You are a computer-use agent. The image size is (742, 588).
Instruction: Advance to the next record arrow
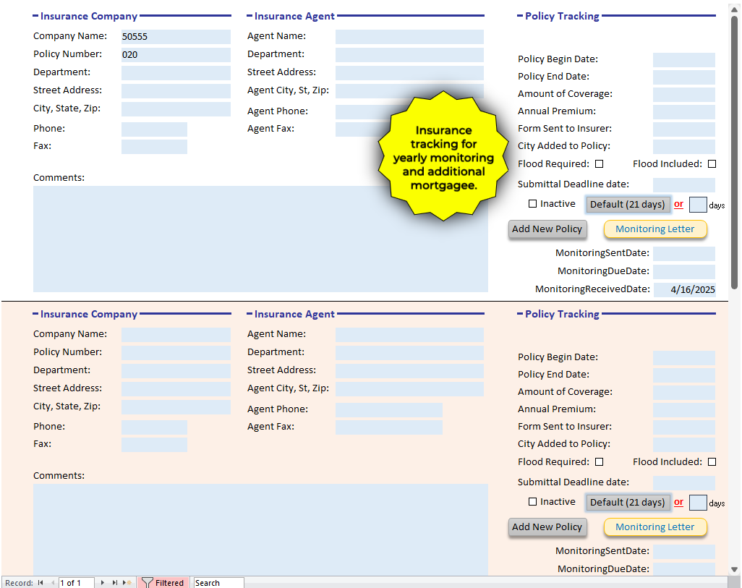102,583
